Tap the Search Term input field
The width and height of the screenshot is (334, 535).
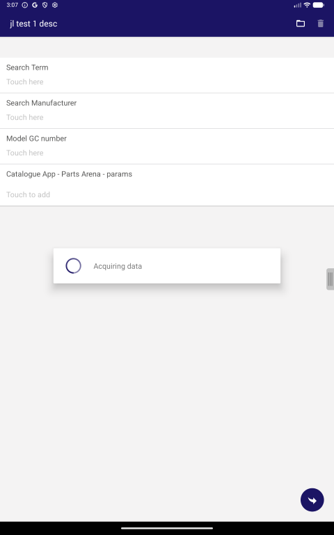click(x=167, y=75)
